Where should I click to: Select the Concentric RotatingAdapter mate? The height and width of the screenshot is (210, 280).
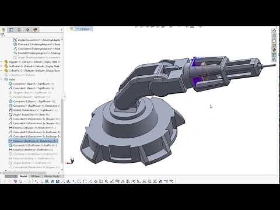pos(37,44)
